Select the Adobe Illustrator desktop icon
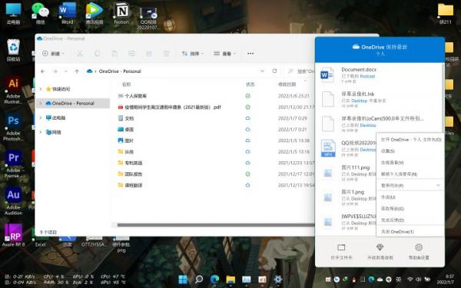Viewport: 461px width, 288px height. point(13,91)
